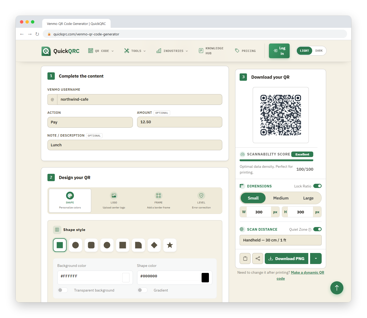This screenshot has height=318, width=367.
Task: Select the Shape personalize colors tab
Action: tap(70, 201)
